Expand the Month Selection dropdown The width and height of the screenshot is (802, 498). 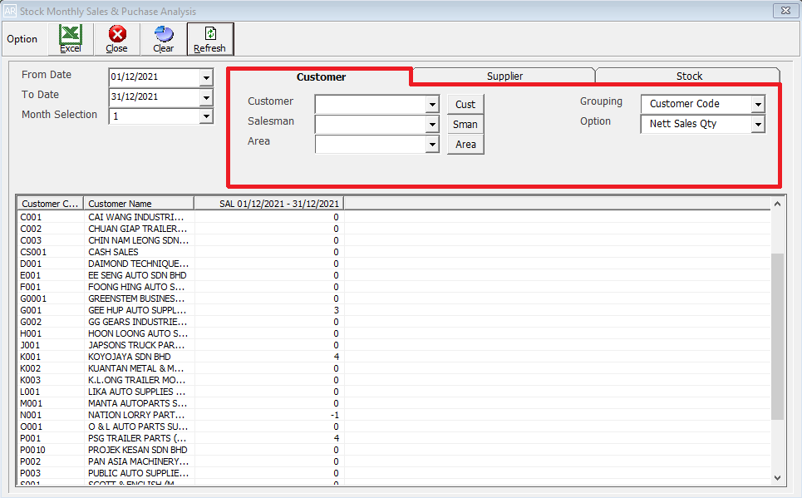pyautogui.click(x=206, y=116)
